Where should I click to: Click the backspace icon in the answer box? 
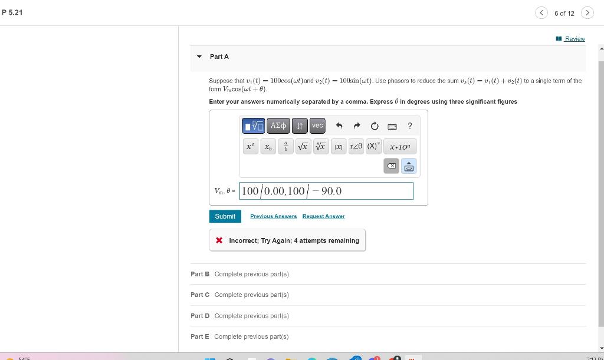[391, 166]
